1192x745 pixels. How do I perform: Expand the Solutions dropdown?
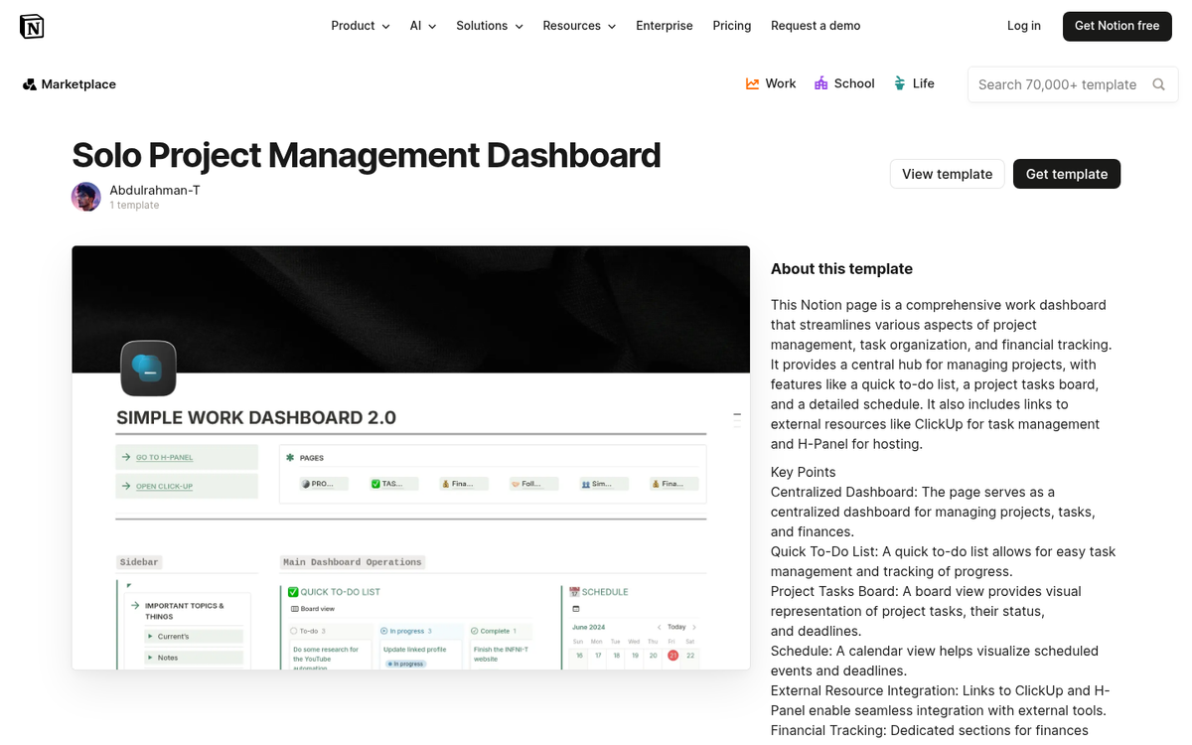pos(489,26)
